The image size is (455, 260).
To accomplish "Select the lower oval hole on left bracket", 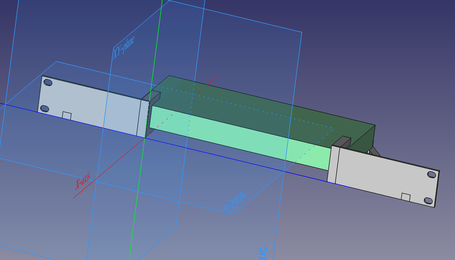I will click(45, 108).
